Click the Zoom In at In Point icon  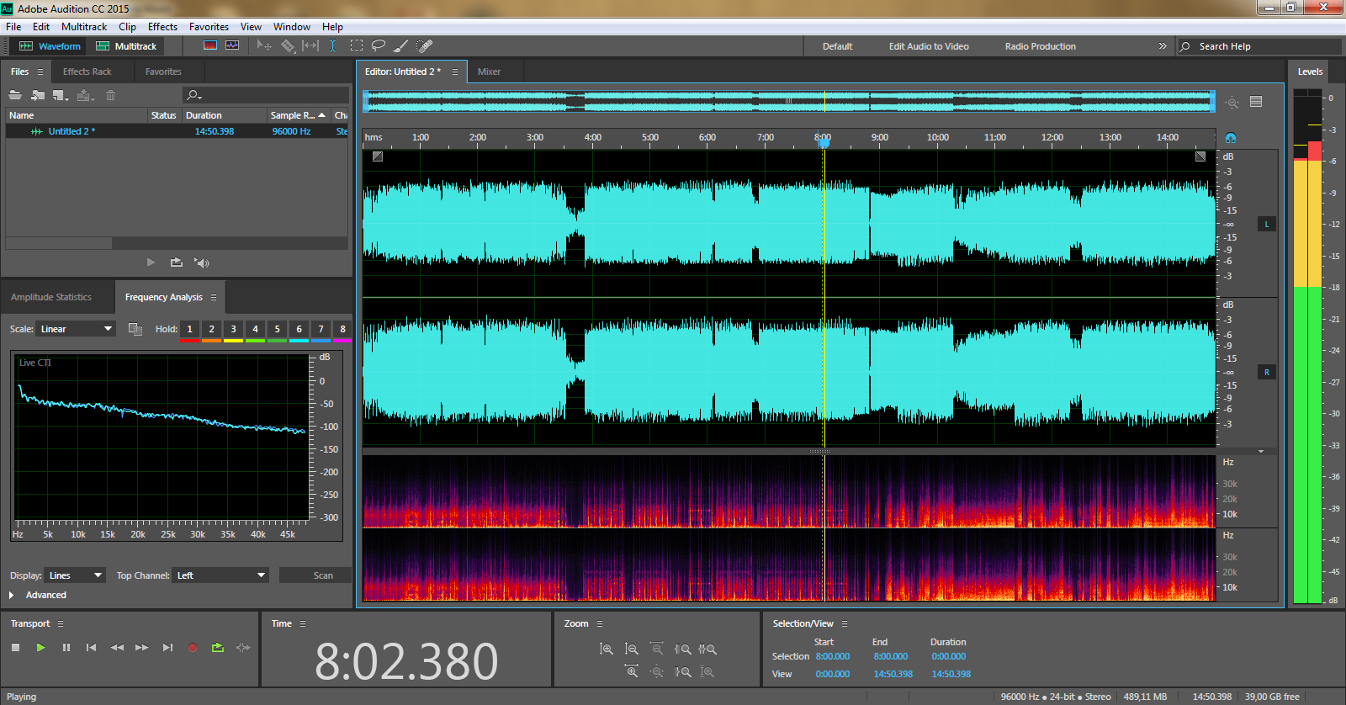(x=682, y=649)
